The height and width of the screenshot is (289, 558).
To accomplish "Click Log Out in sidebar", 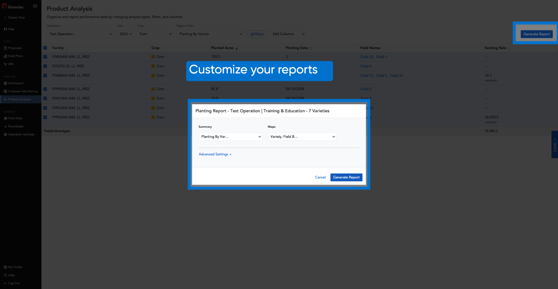I will click(x=14, y=283).
